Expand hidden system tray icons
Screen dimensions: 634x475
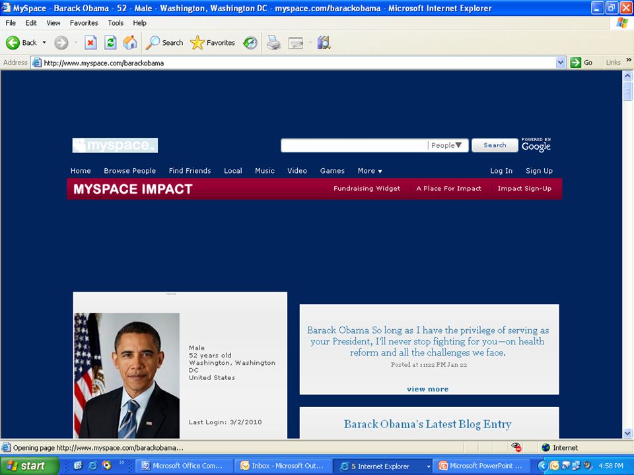coord(543,466)
